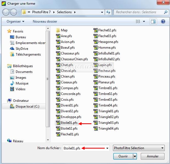Click the refresh icon beside address bar
This screenshot has width=170, height=164.
(108, 12)
